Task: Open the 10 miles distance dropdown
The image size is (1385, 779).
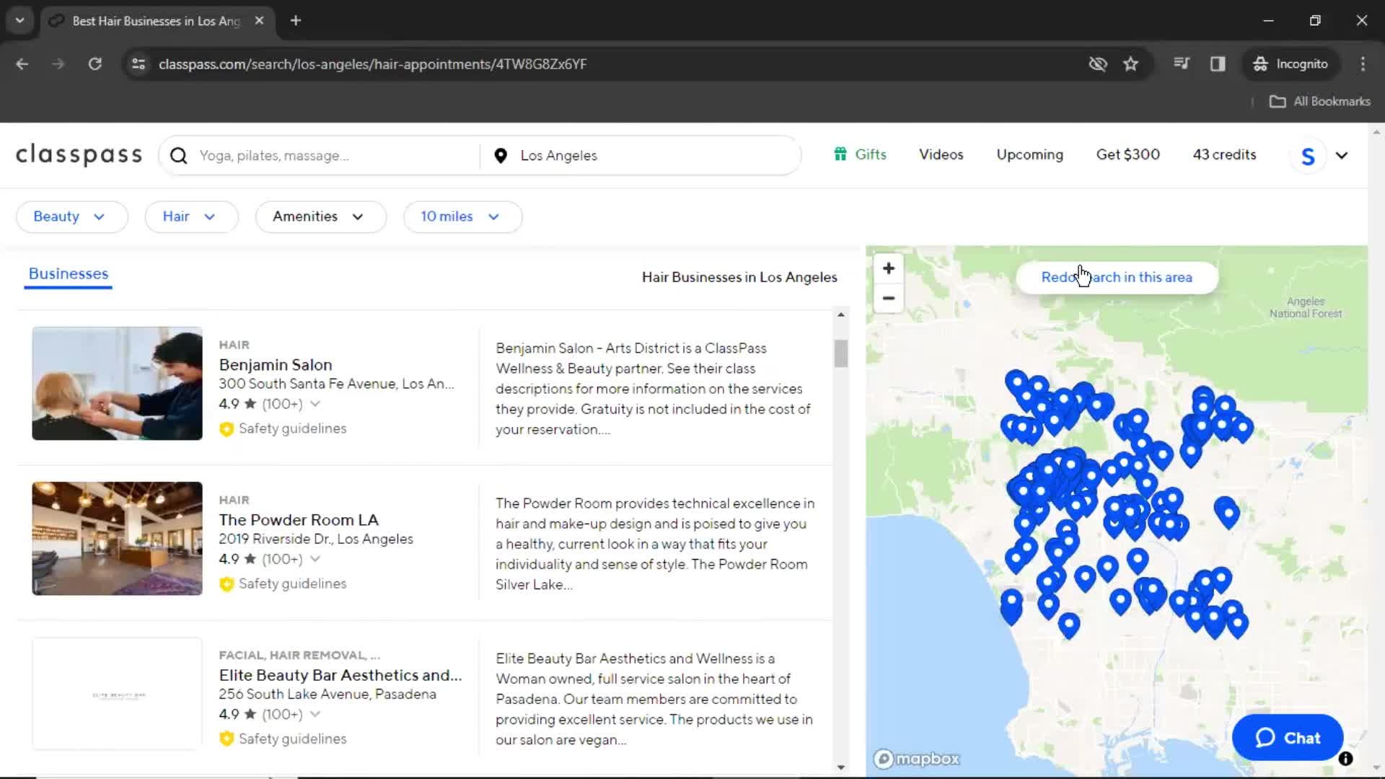Action: (462, 217)
